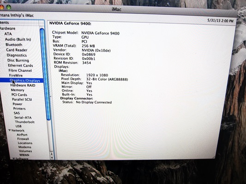Select AirPort under Network
The width and height of the screenshot is (246, 184).
point(22,135)
